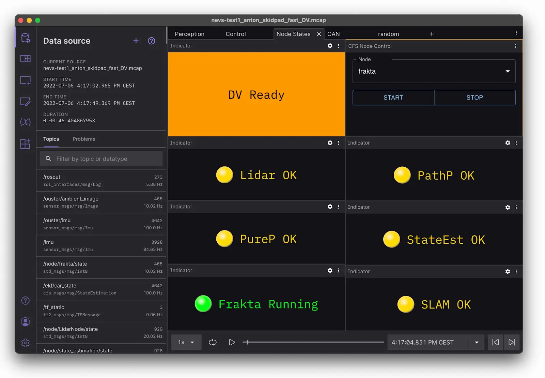Open the account profile sidebar icon
The image size is (545, 378).
point(26,322)
